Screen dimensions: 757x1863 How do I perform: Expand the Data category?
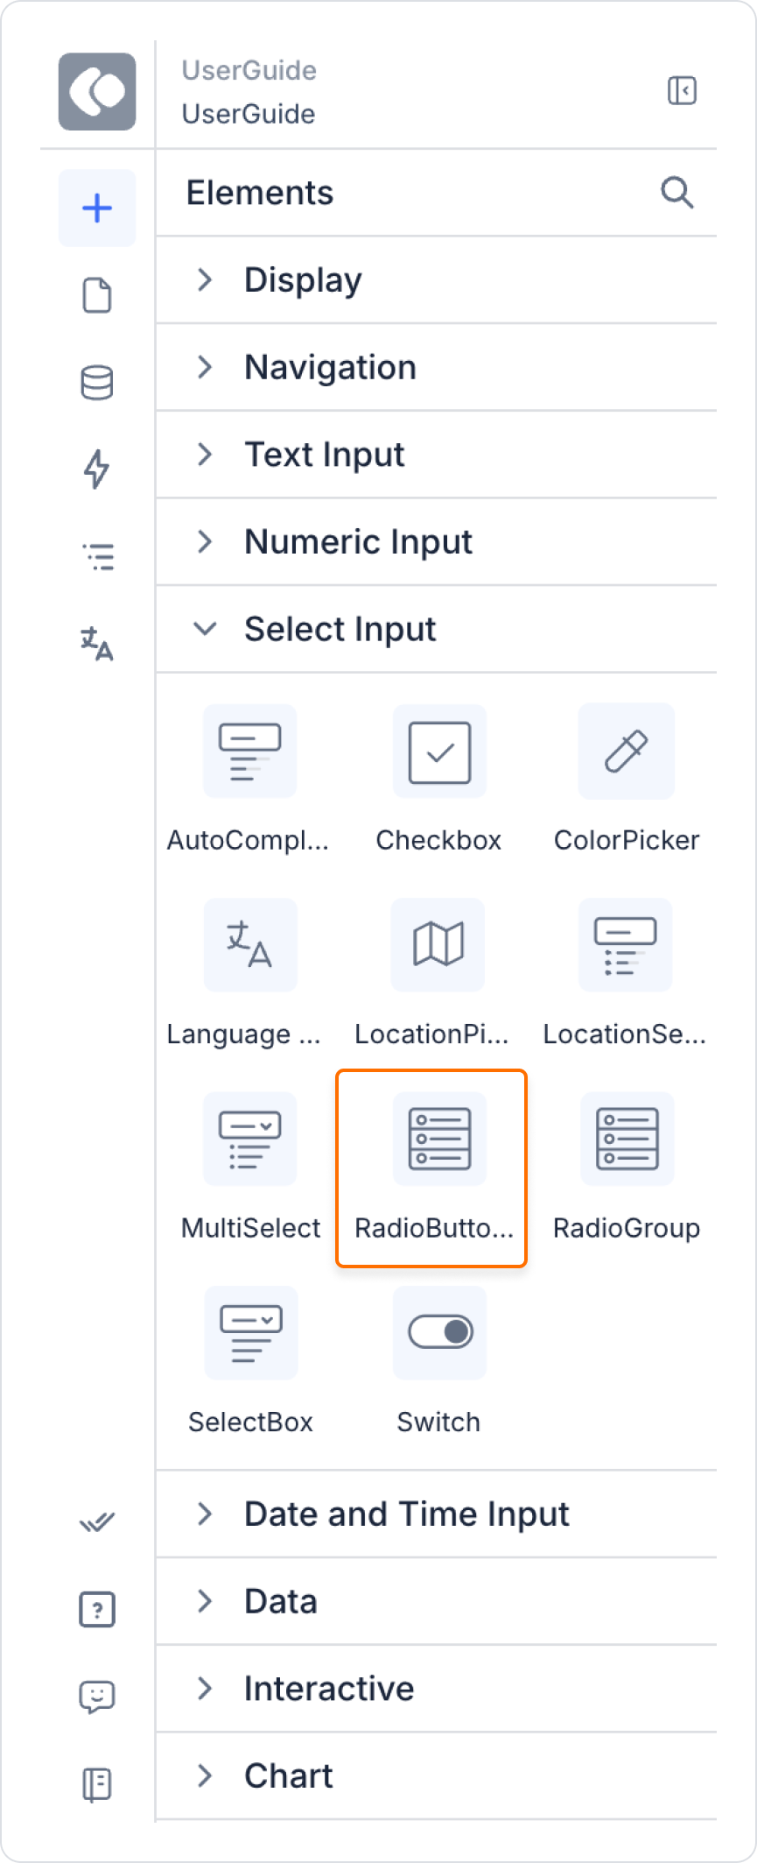click(436, 1601)
